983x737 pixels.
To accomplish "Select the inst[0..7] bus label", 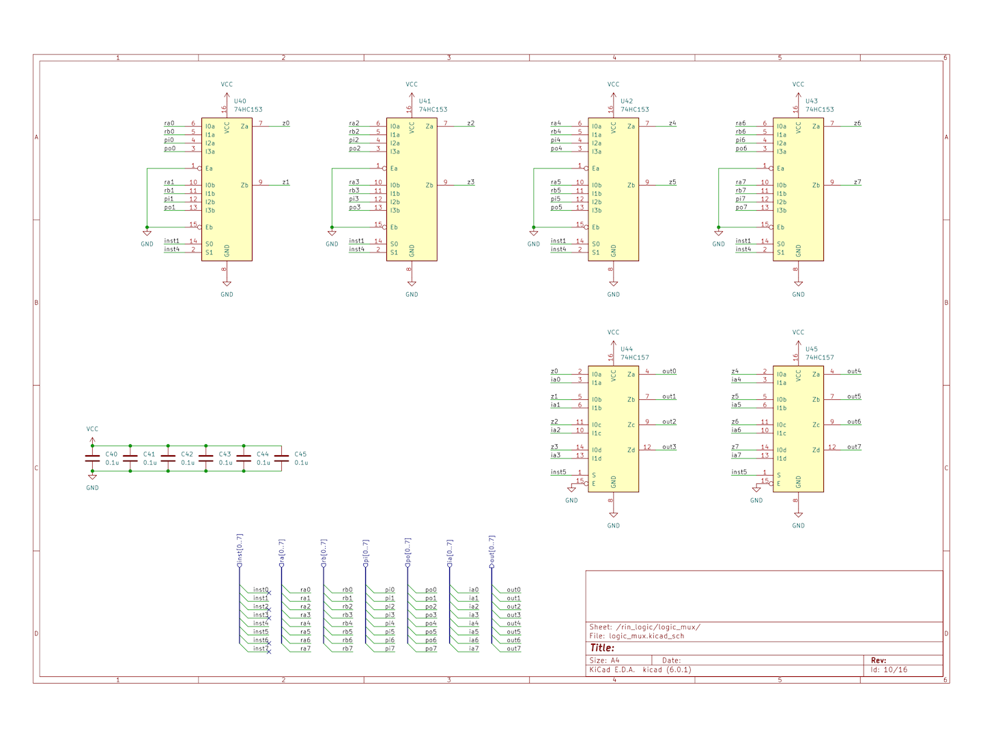I will click(x=240, y=550).
